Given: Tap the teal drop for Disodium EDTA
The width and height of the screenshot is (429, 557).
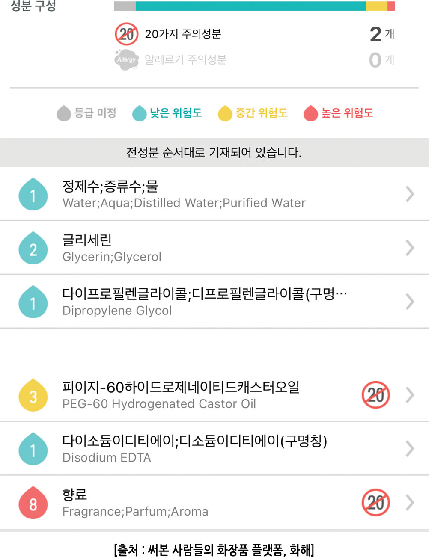Looking at the screenshot, I should [x=33, y=449].
